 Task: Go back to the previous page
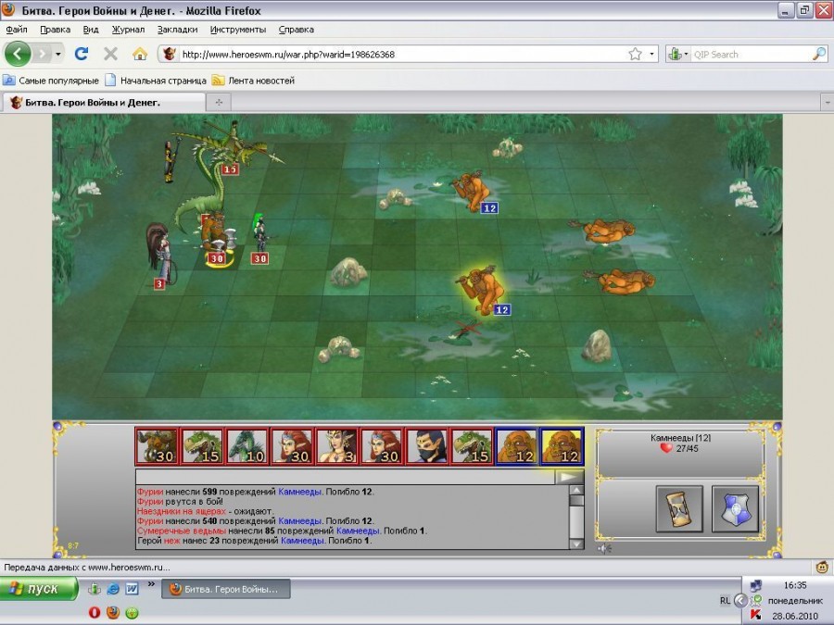pyautogui.click(x=18, y=54)
